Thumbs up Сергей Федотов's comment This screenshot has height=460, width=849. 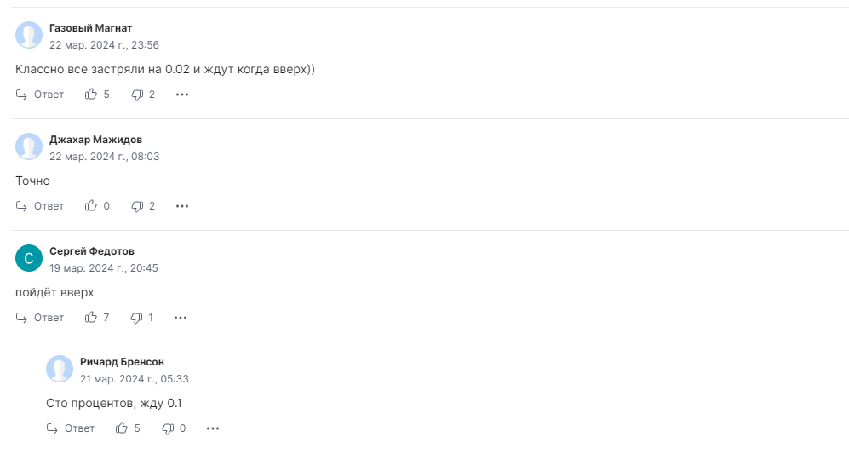91,318
